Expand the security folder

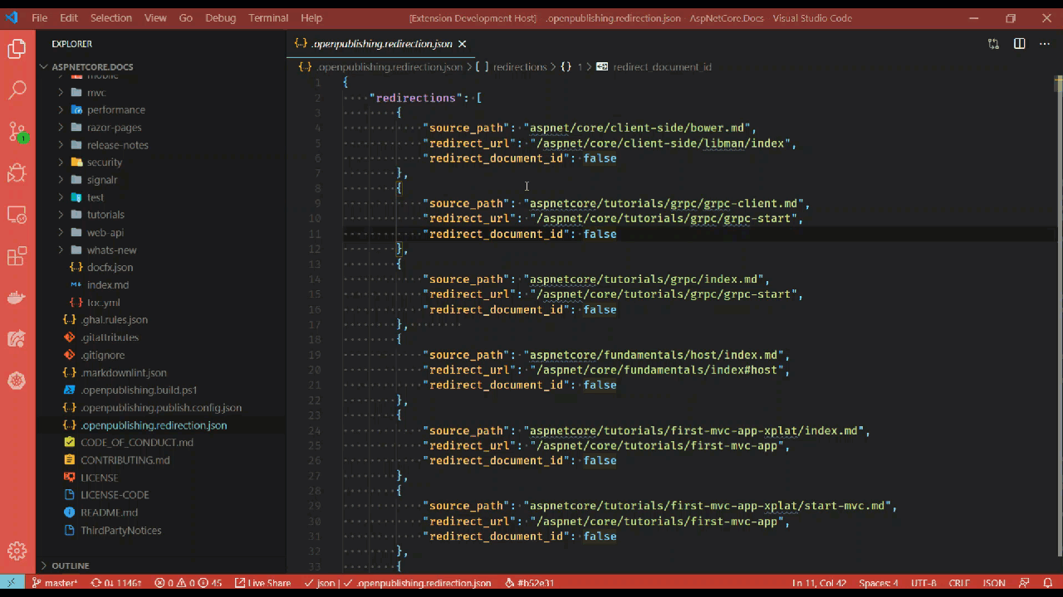104,163
